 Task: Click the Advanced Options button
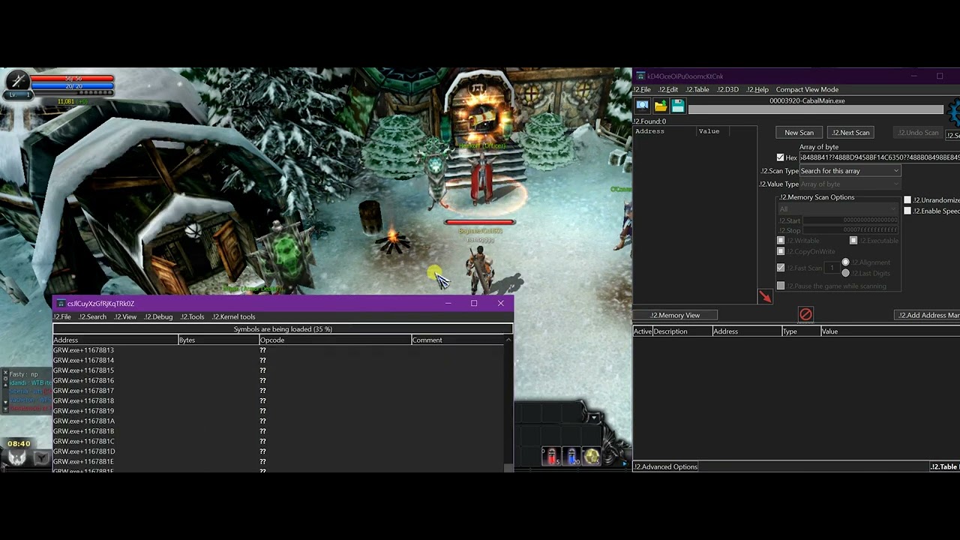pyautogui.click(x=666, y=466)
